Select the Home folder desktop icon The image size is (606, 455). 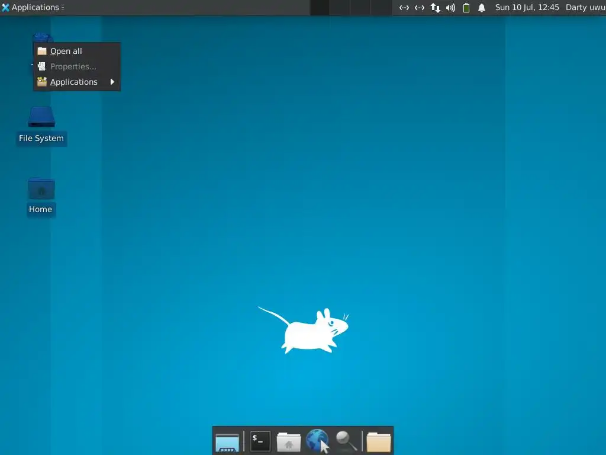(x=41, y=188)
